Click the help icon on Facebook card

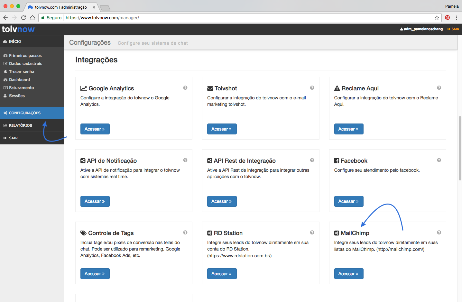click(439, 160)
